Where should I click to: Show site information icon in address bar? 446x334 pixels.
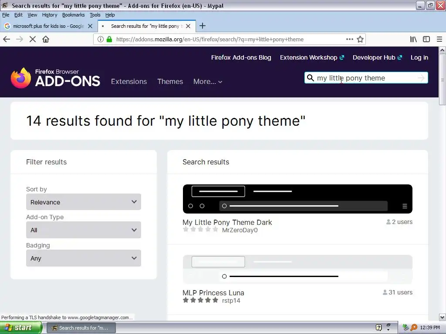point(101,39)
